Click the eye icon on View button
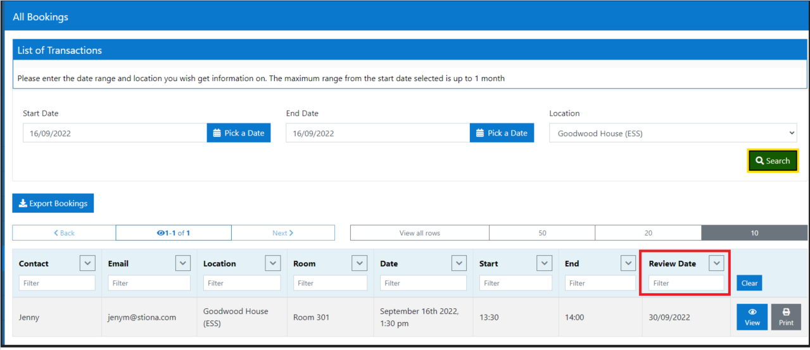This screenshot has height=350, width=810. coord(752,312)
